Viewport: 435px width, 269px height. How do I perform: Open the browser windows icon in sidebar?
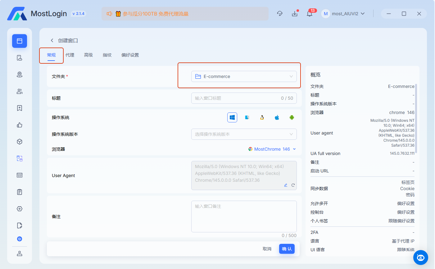click(x=20, y=41)
